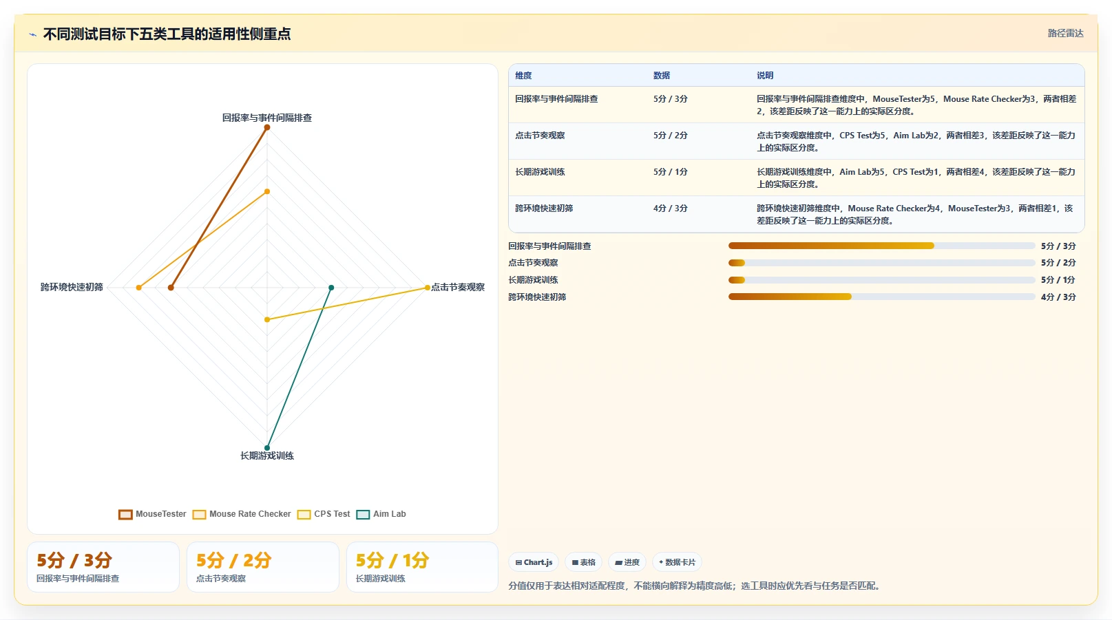This screenshot has width=1112, height=620.
Task: Click the radar axis label 跨环境快速初筛
Action: click(72, 287)
